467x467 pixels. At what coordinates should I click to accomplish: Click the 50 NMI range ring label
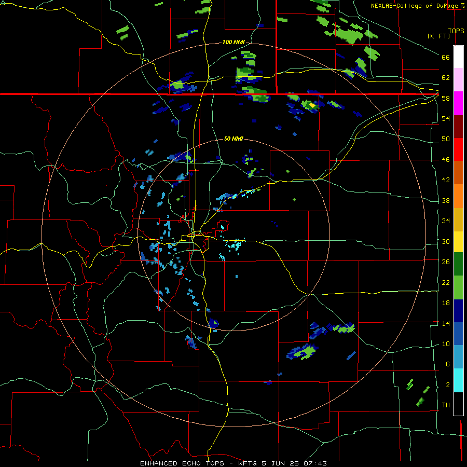click(x=233, y=139)
